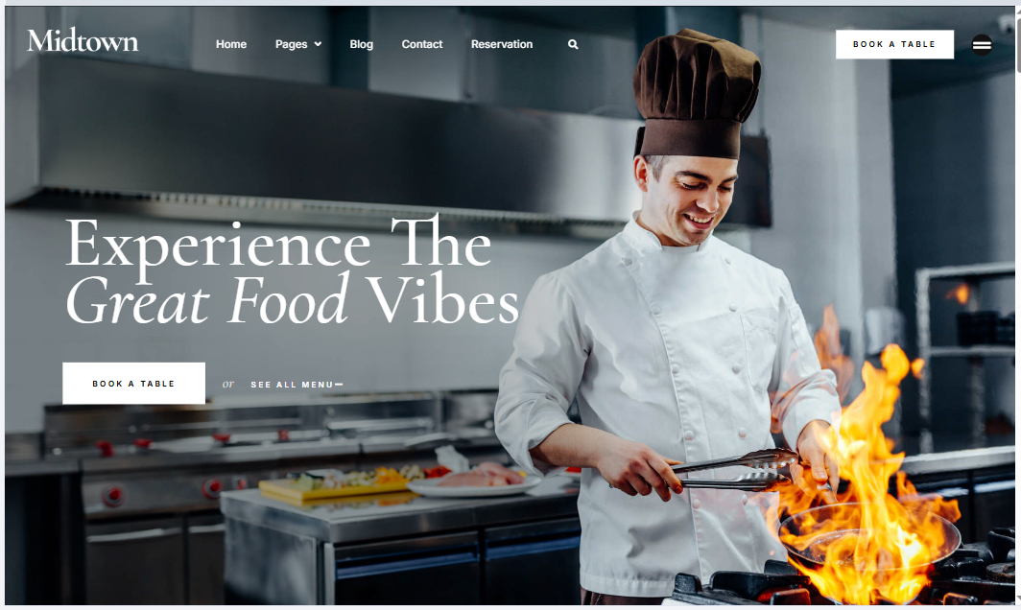Image resolution: width=1021 pixels, height=610 pixels.
Task: Open the round hamburger menu icon
Action: [x=982, y=45]
